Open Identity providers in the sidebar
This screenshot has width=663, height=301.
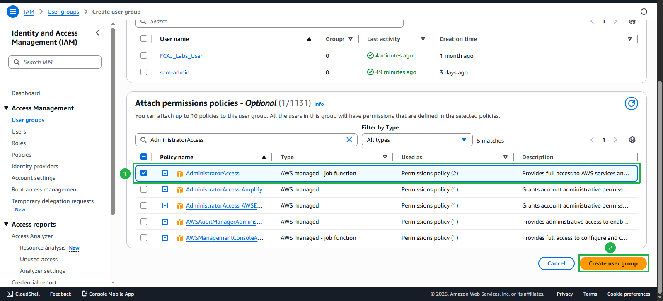pyautogui.click(x=35, y=166)
